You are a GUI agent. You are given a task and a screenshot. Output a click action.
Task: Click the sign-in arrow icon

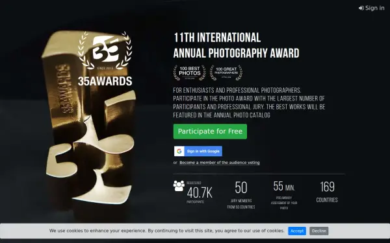click(361, 8)
